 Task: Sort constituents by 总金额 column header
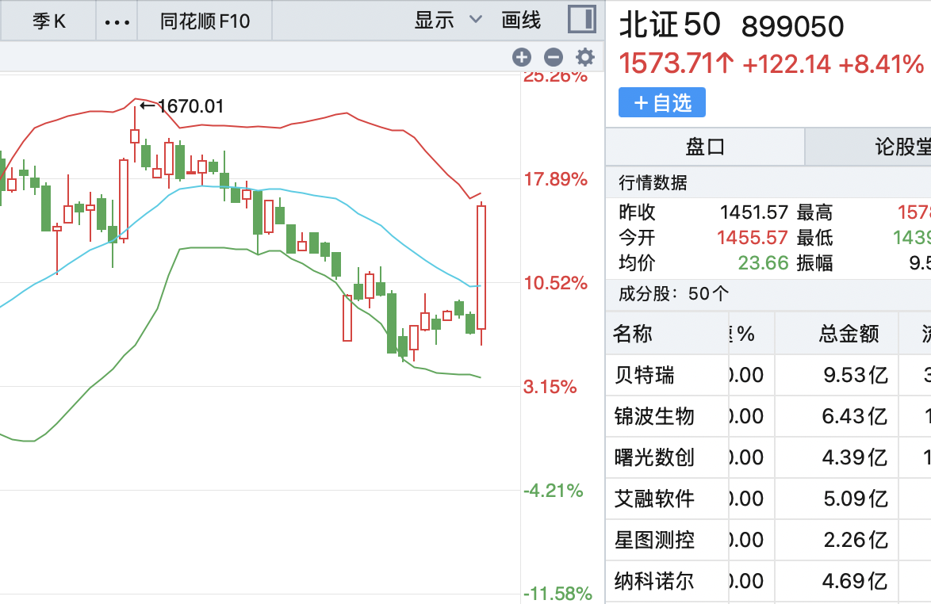[849, 334]
